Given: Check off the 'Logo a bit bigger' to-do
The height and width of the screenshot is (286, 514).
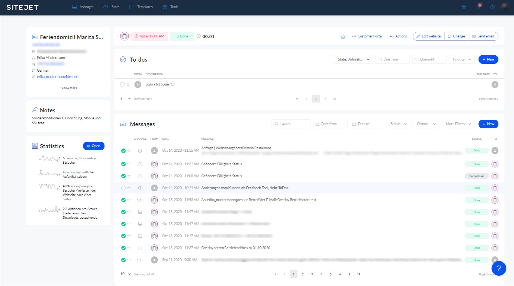Looking at the screenshot, I should (122, 84).
